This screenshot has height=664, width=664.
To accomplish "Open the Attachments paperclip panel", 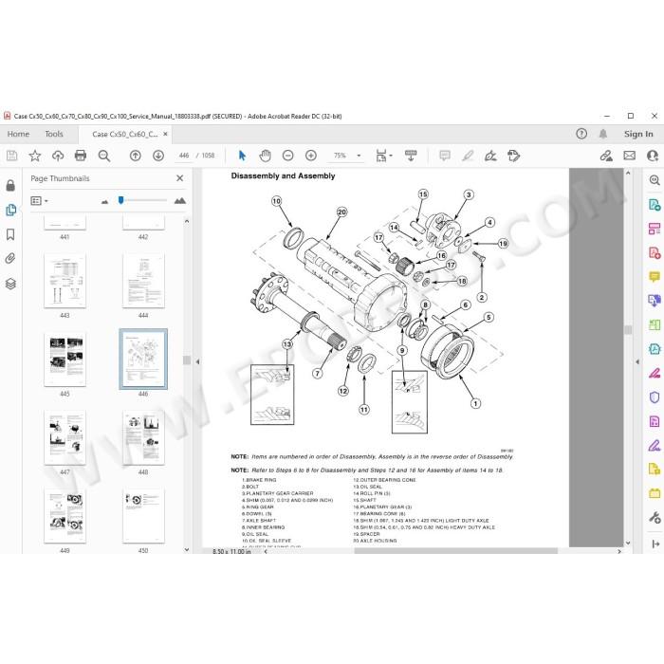I will point(10,258).
